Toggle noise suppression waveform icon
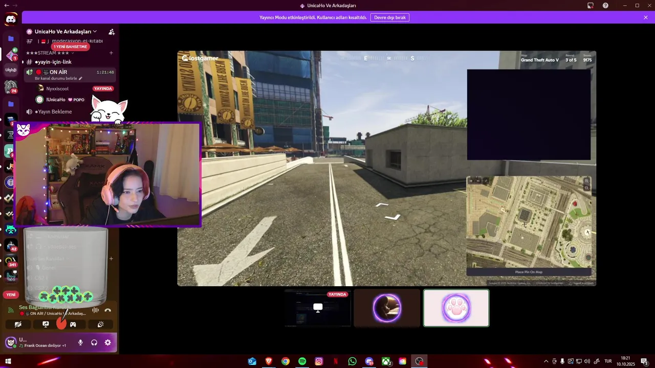The image size is (655, 368). pyautogui.click(x=95, y=310)
